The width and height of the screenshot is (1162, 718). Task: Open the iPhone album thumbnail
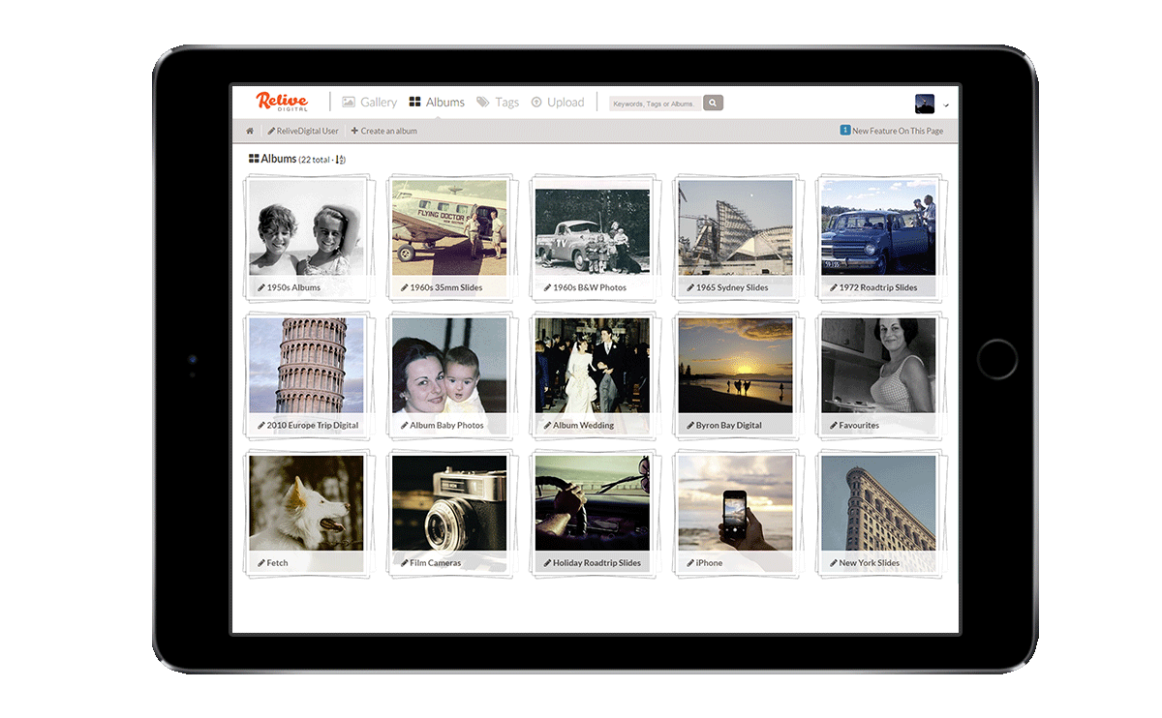[x=737, y=503]
